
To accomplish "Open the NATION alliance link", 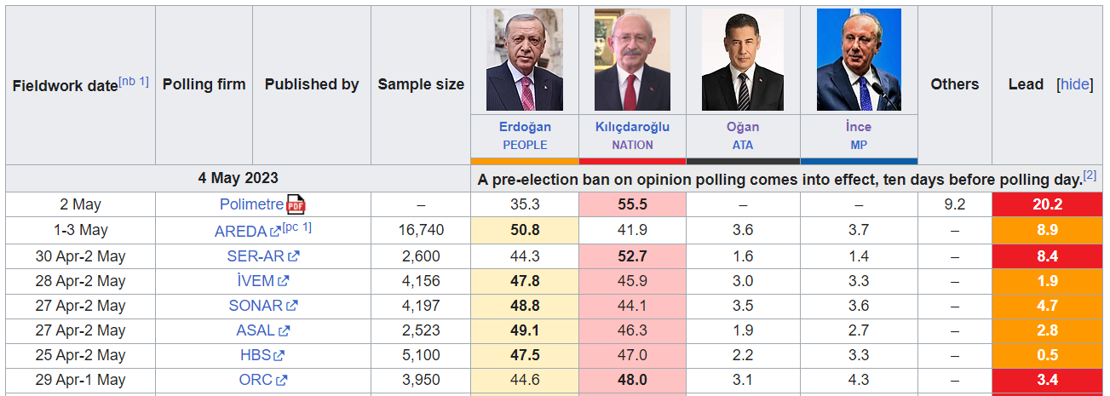I will point(632,145).
